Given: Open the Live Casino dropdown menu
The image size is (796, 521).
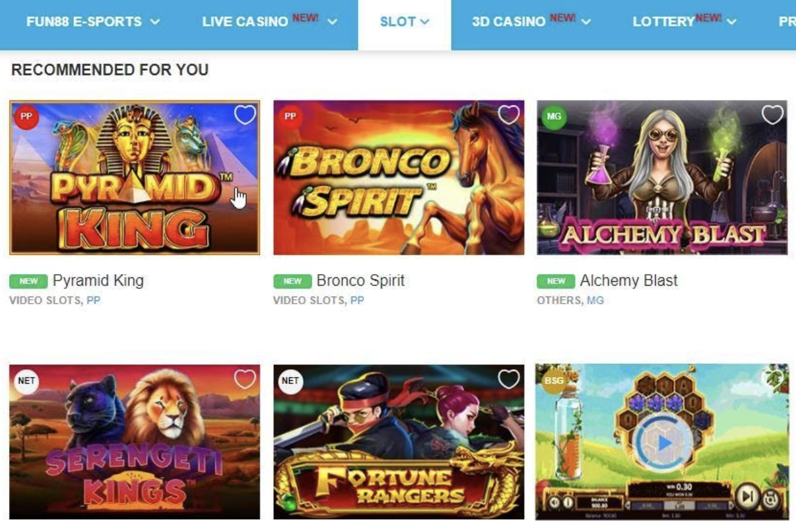Looking at the screenshot, I should [269, 22].
